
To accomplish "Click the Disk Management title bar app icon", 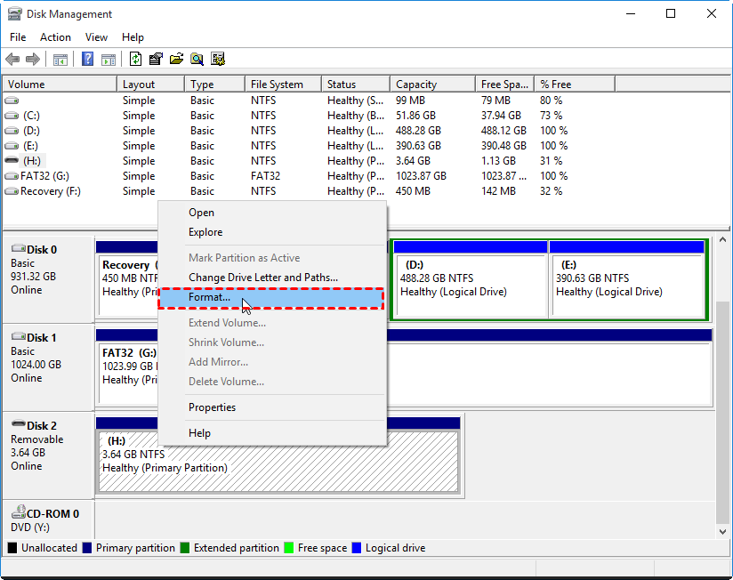I will (14, 14).
